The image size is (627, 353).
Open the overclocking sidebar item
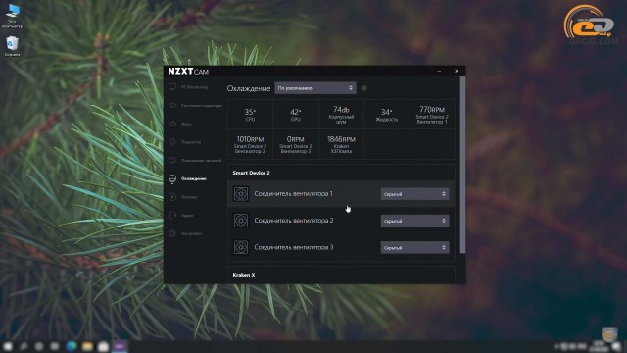195,160
